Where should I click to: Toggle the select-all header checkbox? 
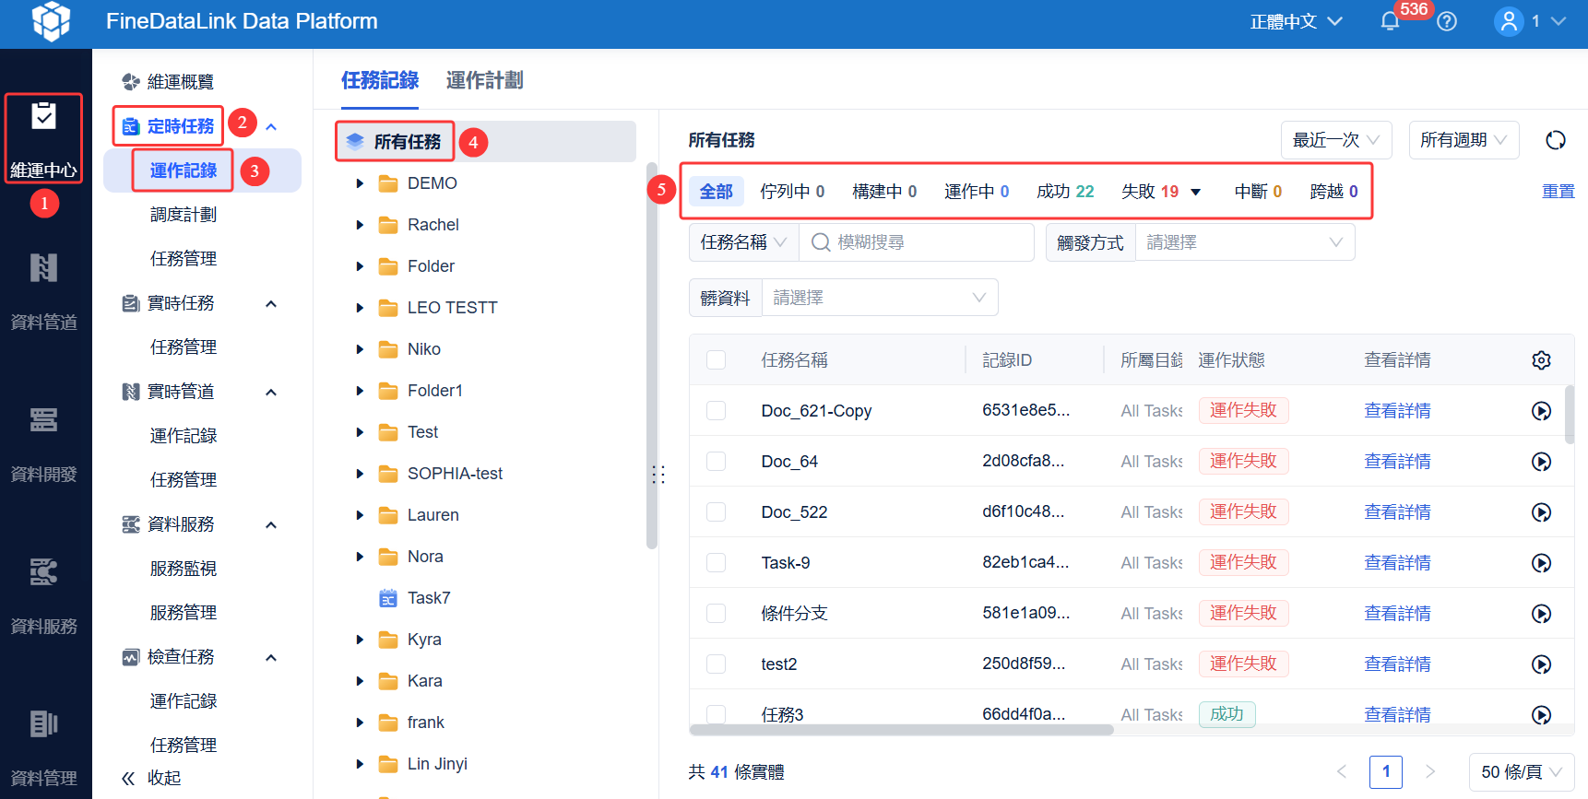click(716, 359)
